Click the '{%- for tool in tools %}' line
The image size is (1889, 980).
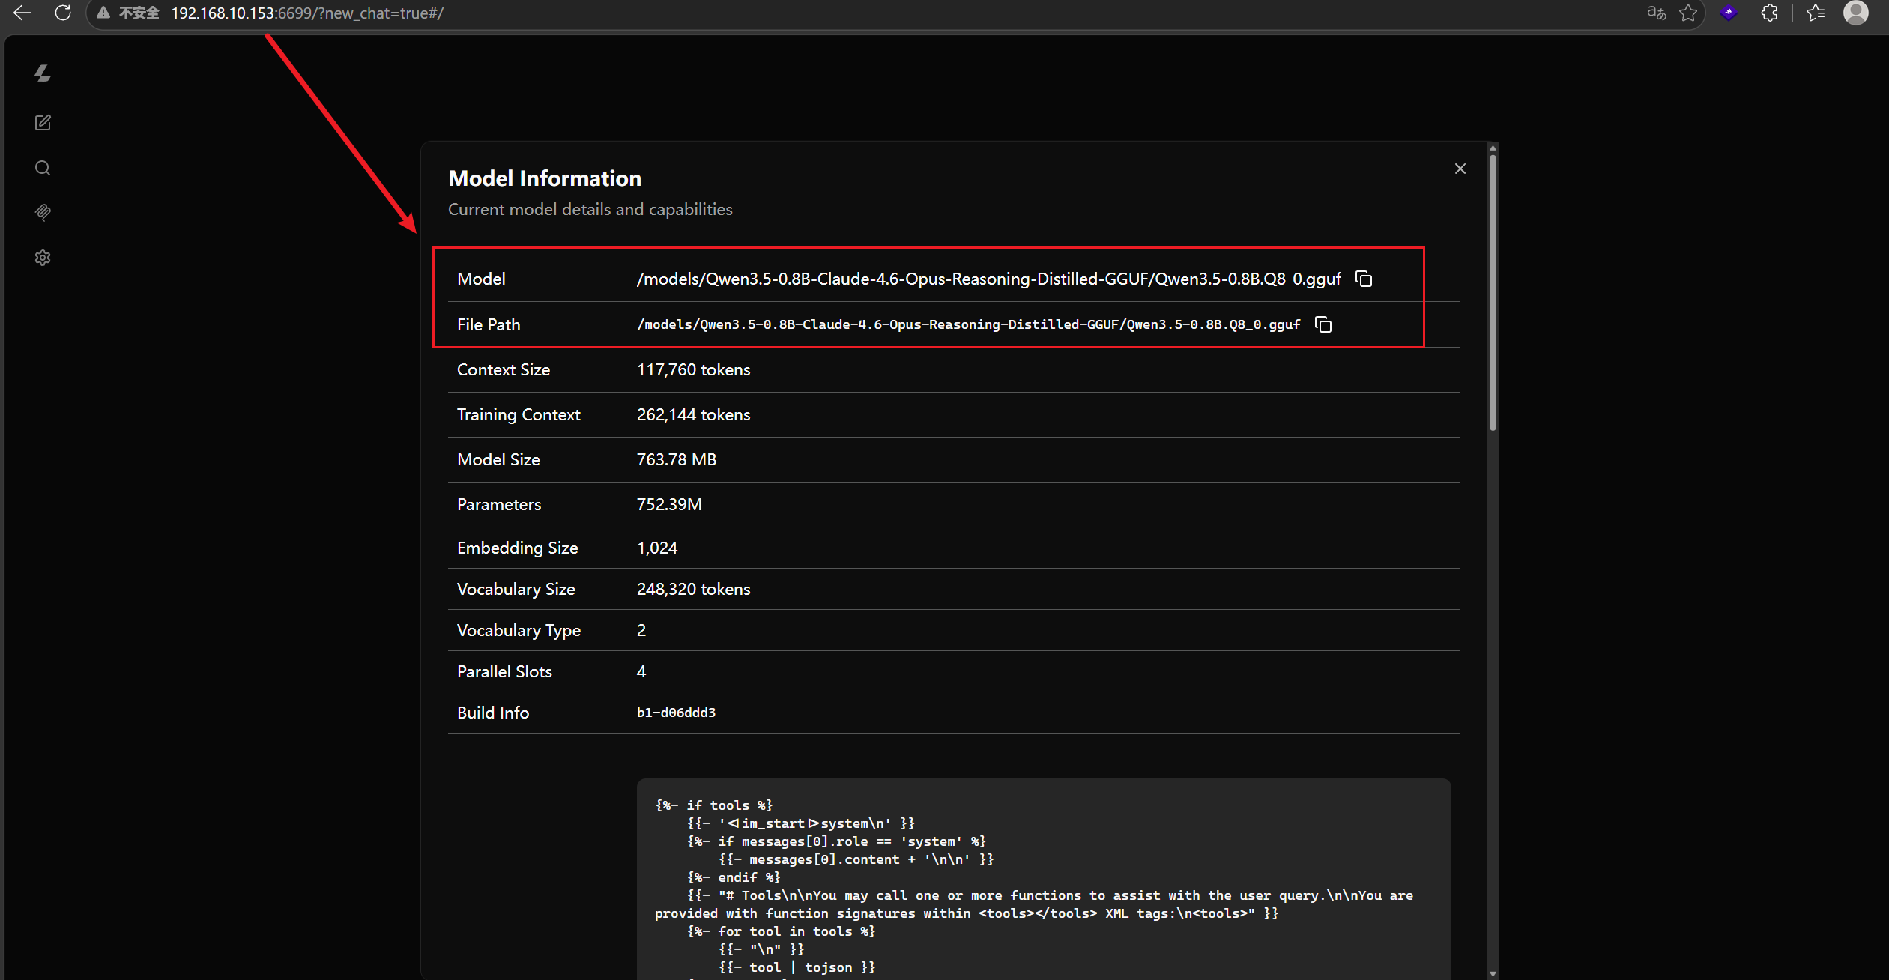782,931
